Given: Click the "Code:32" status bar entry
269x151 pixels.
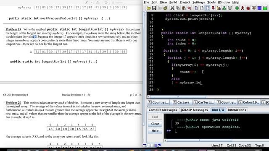Looking at the screenshot, I should [245, 146].
